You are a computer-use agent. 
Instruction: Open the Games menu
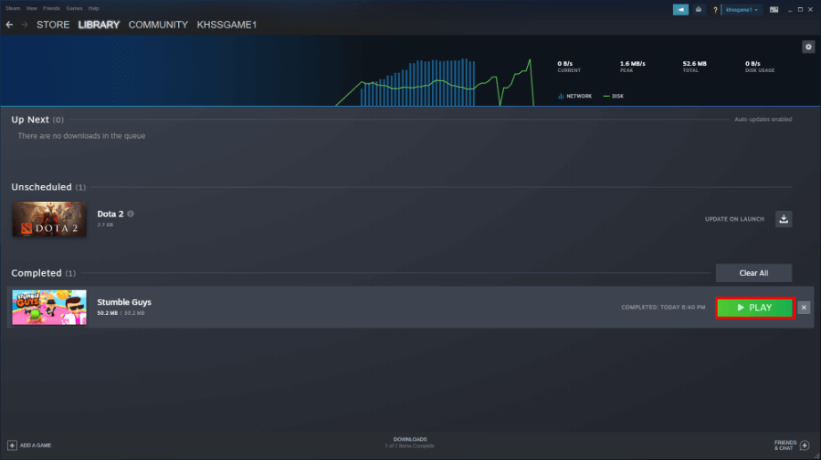(x=74, y=8)
